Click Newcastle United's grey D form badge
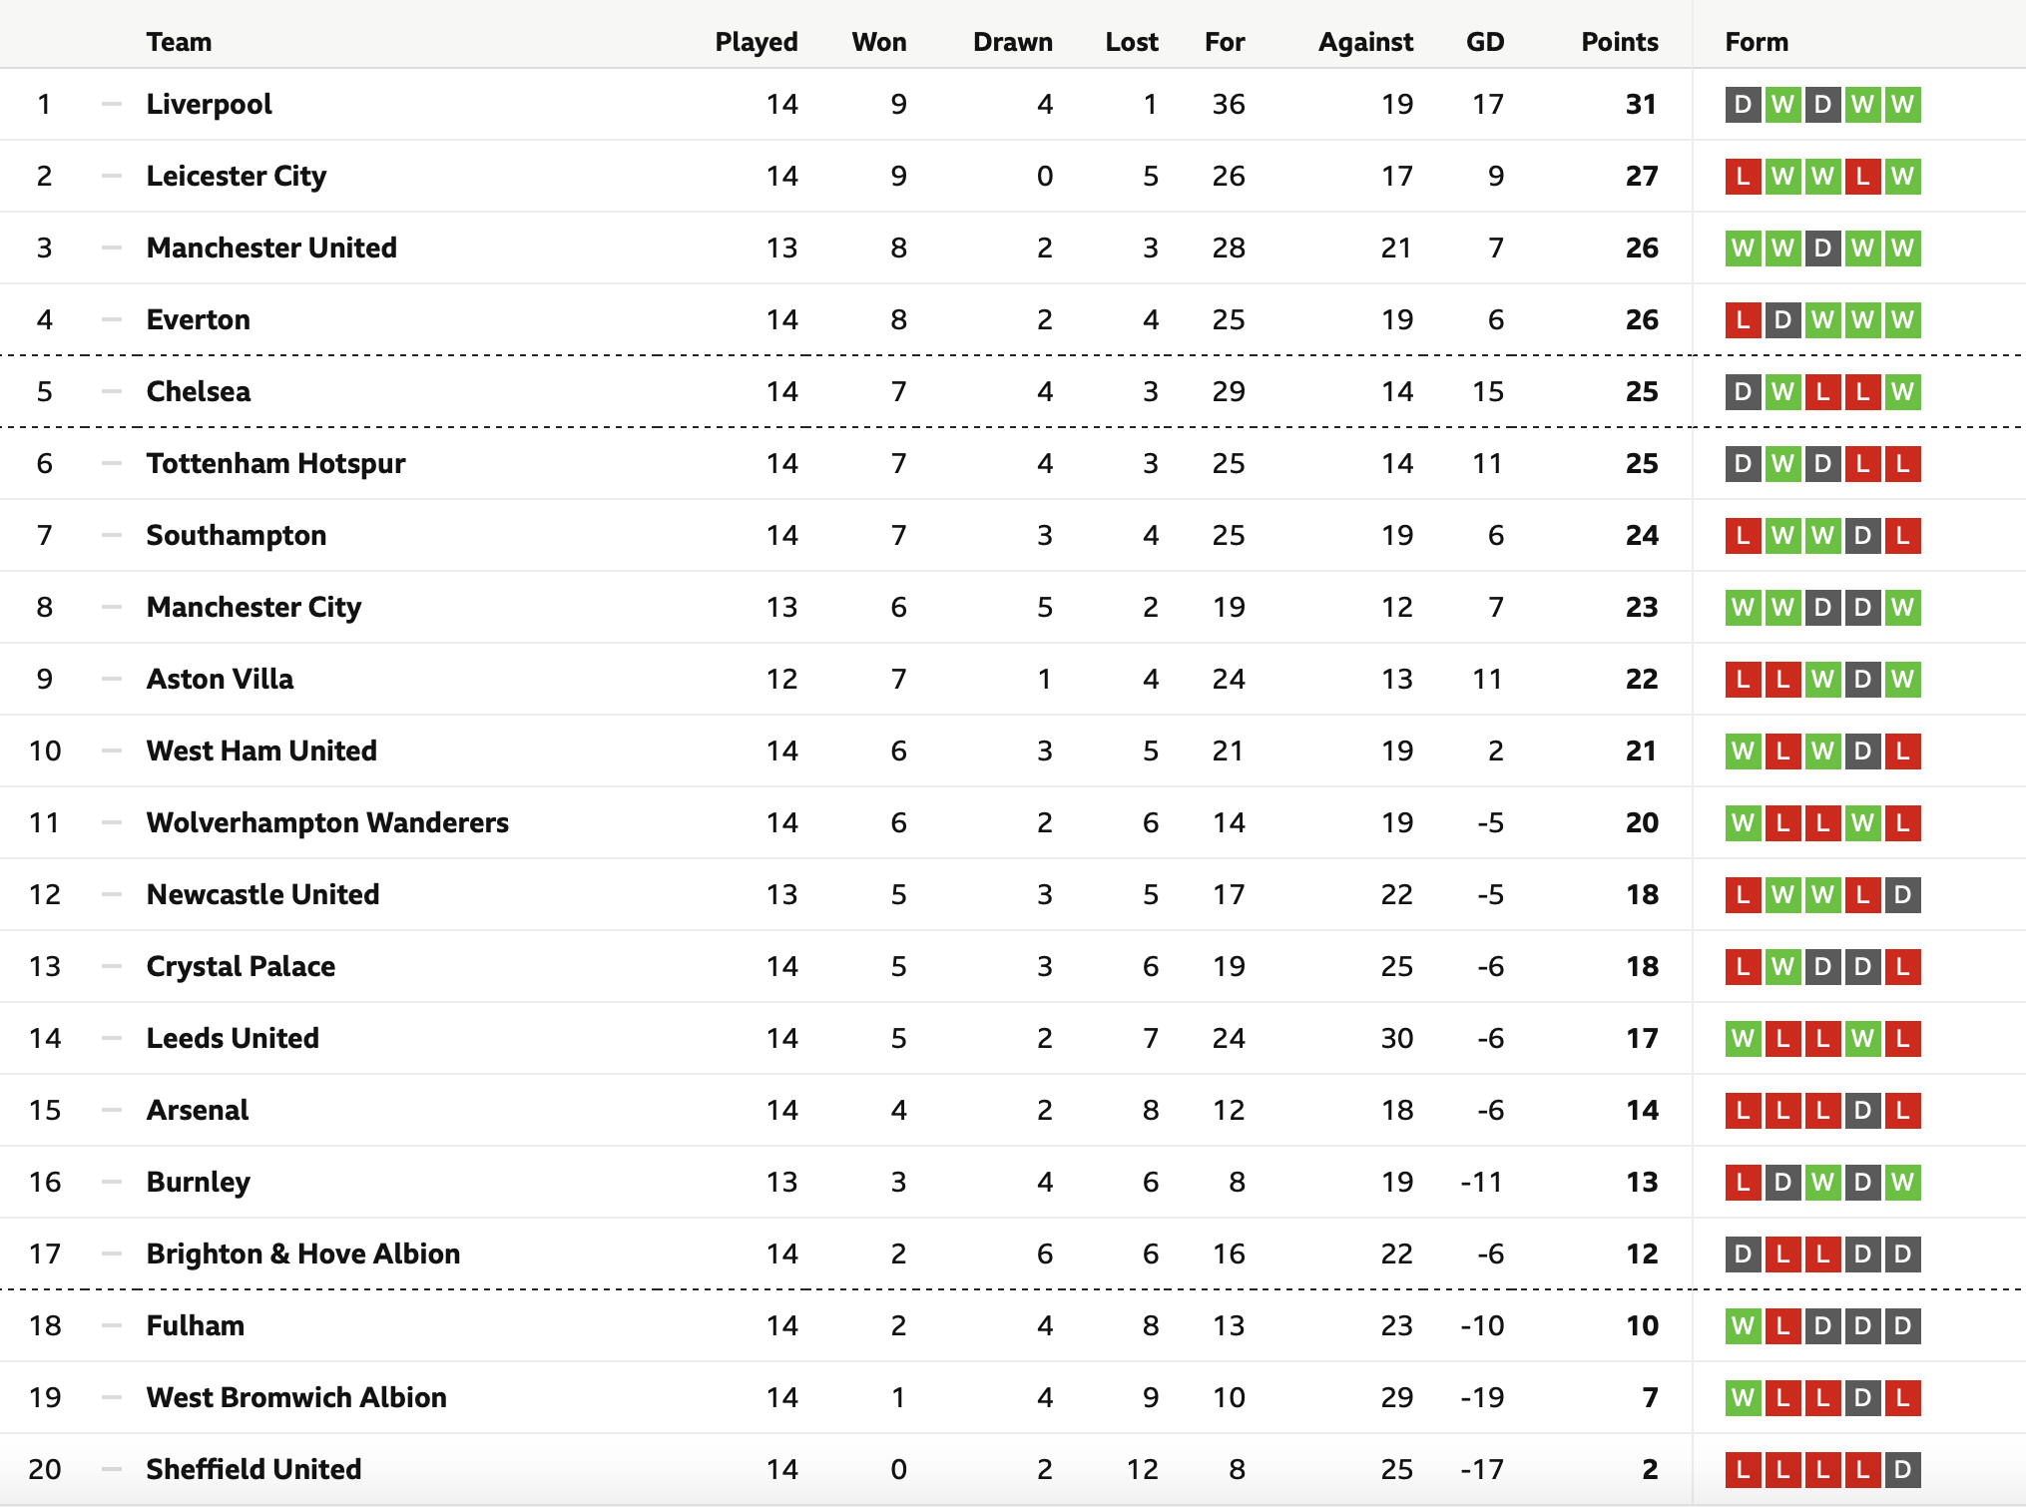The height and width of the screenshot is (1507, 2026). click(x=1902, y=895)
